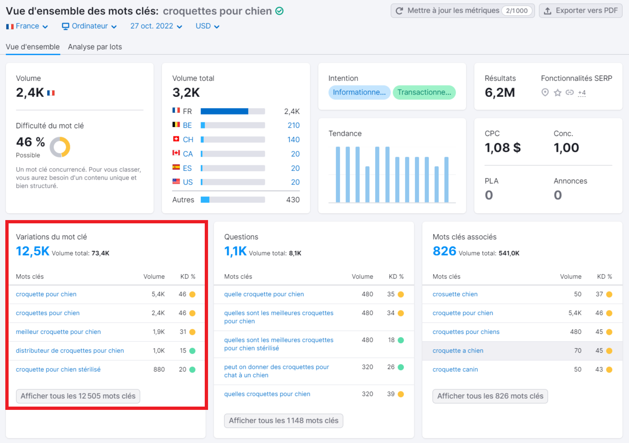Click Afficher tous les 1148 mots clés
The image size is (629, 443).
point(283,421)
